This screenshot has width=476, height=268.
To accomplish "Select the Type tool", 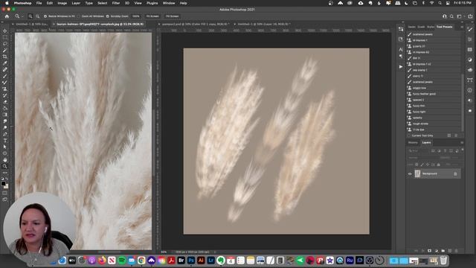I will (5, 141).
